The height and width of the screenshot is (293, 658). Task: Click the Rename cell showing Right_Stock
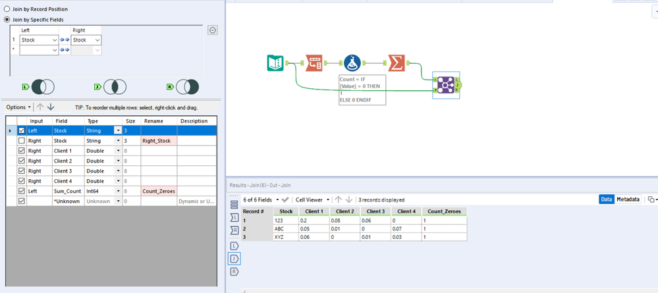click(159, 141)
